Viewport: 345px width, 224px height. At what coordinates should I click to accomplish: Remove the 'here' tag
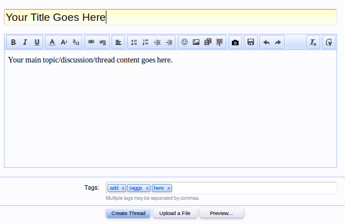pos(168,188)
